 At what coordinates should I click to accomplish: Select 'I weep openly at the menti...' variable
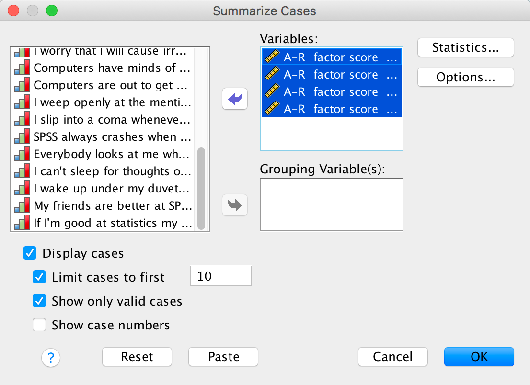(112, 102)
